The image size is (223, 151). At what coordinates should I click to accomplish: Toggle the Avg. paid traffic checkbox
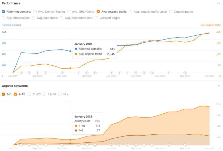click(33, 18)
